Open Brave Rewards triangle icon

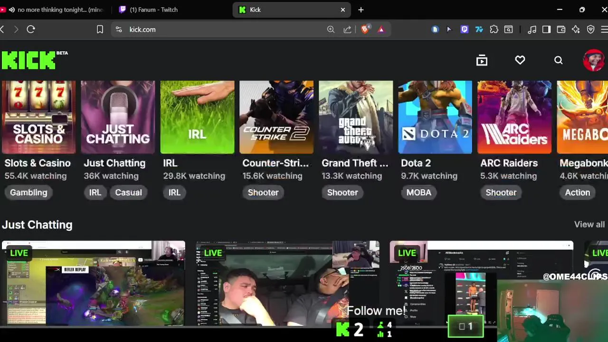[x=381, y=29]
